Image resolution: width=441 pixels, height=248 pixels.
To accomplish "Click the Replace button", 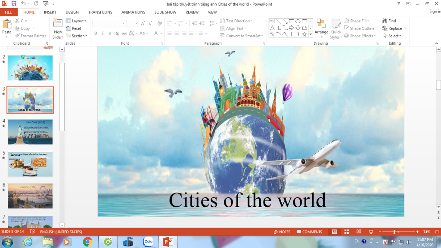I will (x=392, y=28).
